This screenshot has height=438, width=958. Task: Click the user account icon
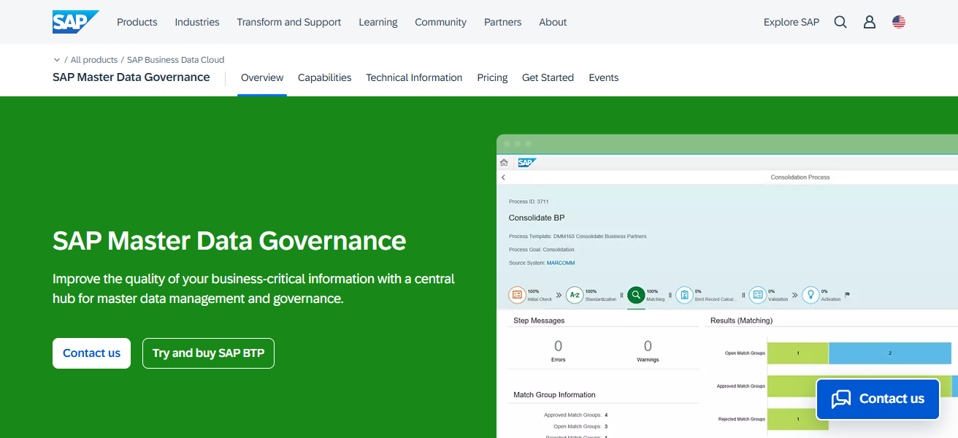869,22
